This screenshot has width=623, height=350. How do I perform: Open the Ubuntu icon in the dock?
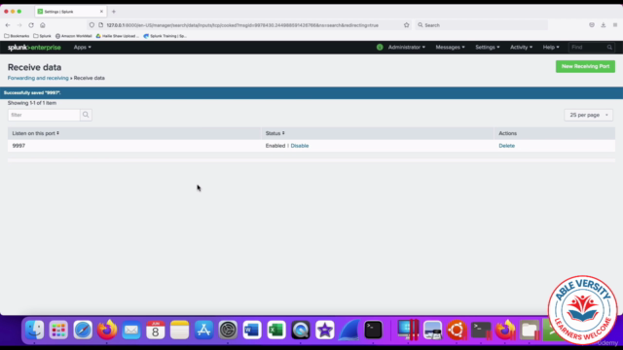(x=457, y=331)
